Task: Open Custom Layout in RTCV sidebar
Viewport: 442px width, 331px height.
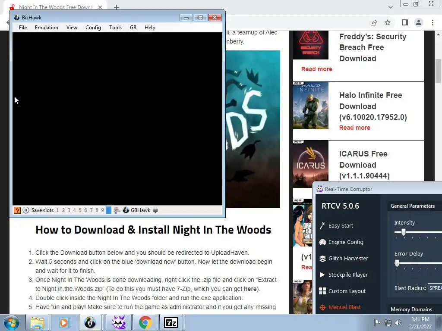Action: (x=347, y=291)
